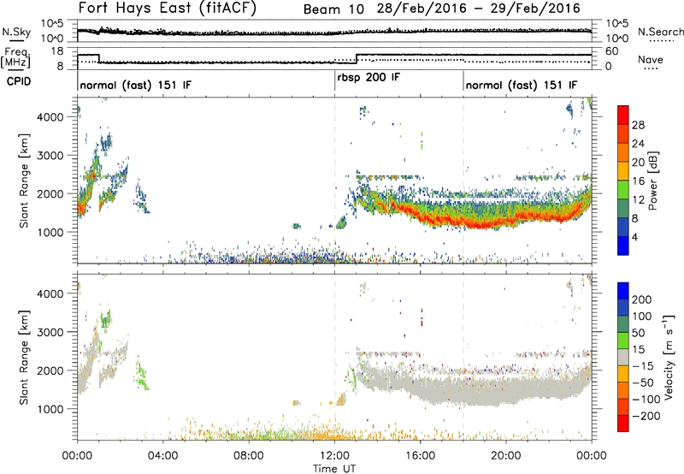Click Power colorbar teal segment between 8 and 12
The image size is (684, 474).
[x=623, y=209]
